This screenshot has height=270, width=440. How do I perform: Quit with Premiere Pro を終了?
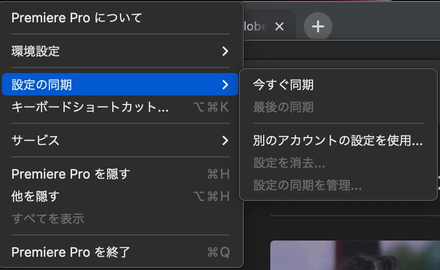120,252
